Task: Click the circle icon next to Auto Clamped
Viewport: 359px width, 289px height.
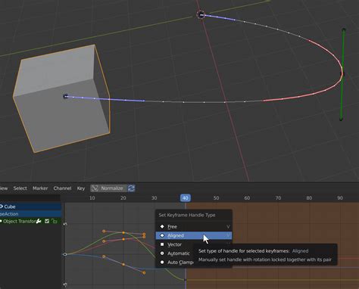Action: [x=162, y=263]
